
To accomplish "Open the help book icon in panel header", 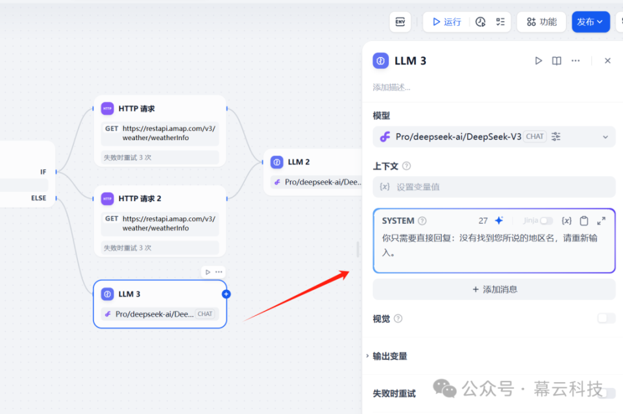I will [x=557, y=61].
